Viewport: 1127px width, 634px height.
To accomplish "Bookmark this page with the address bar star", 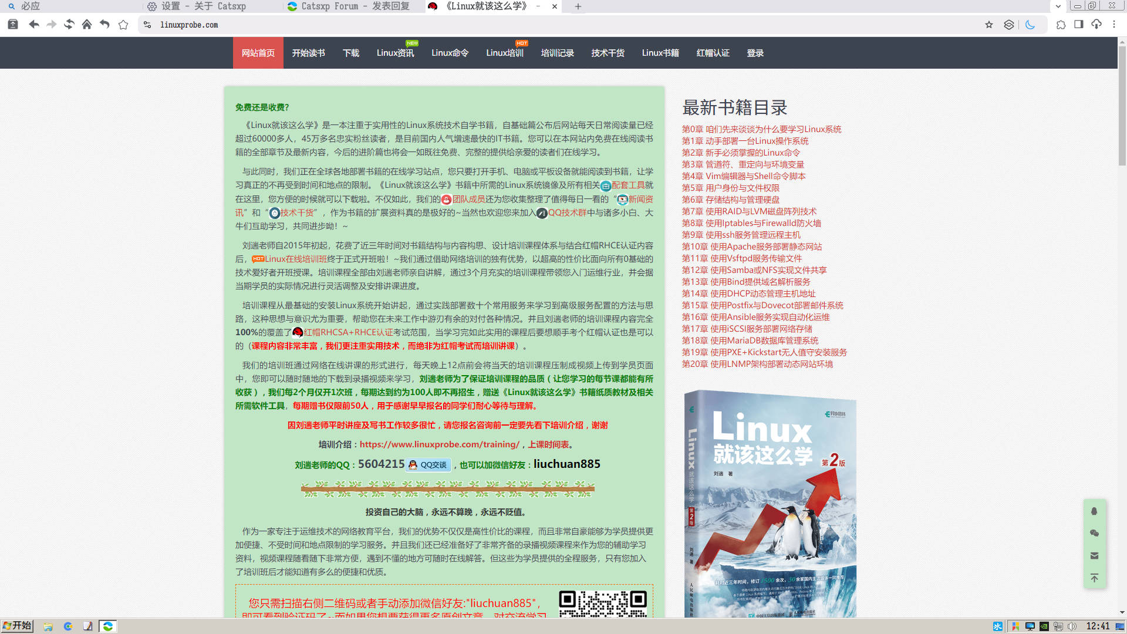I will point(989,25).
